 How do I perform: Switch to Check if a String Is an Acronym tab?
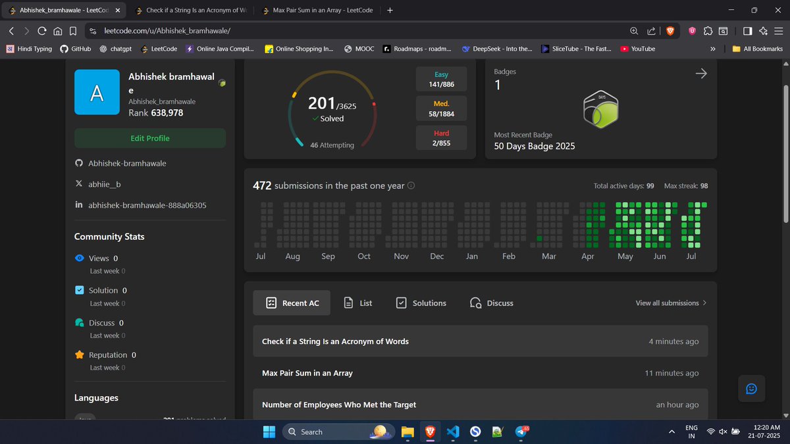191,11
